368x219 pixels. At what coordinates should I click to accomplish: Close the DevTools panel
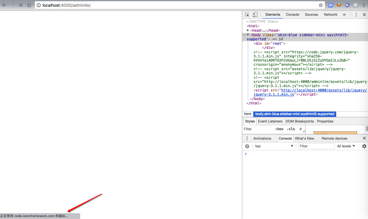tap(364, 15)
